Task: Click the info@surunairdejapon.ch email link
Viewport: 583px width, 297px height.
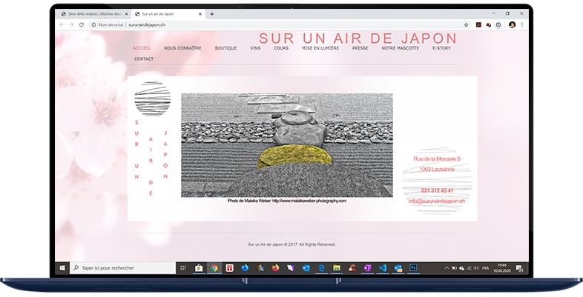Action: click(x=436, y=201)
